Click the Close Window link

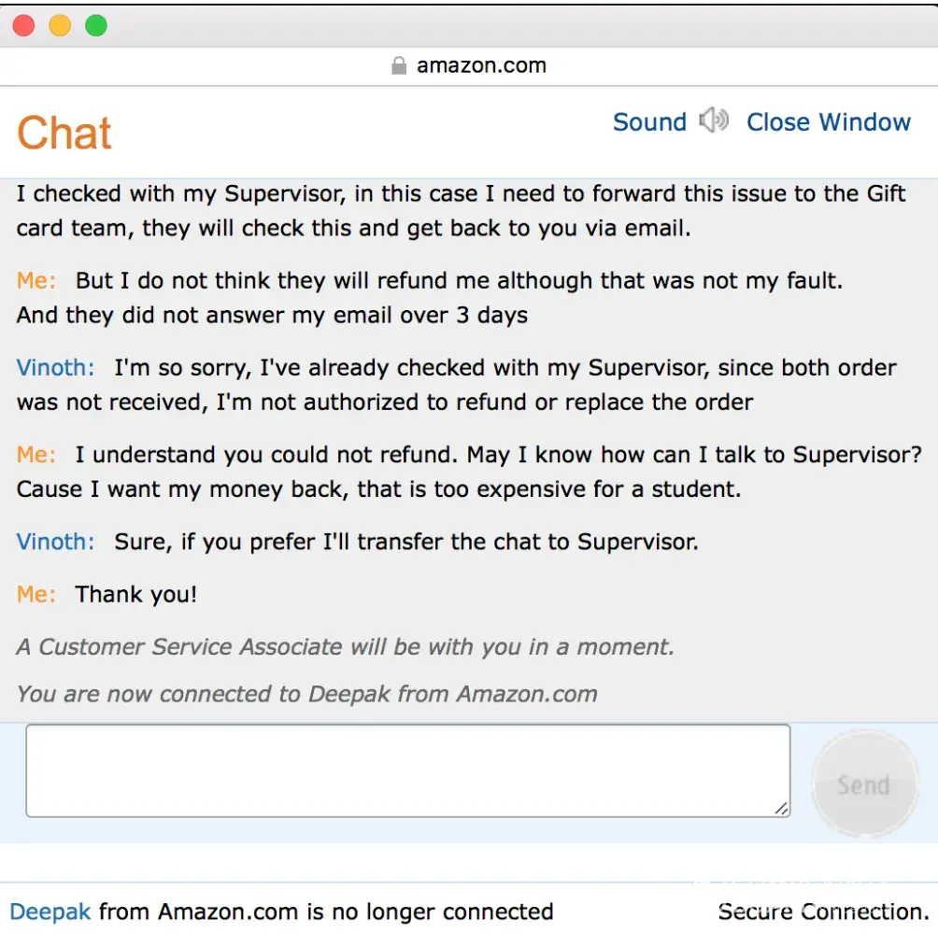(829, 122)
